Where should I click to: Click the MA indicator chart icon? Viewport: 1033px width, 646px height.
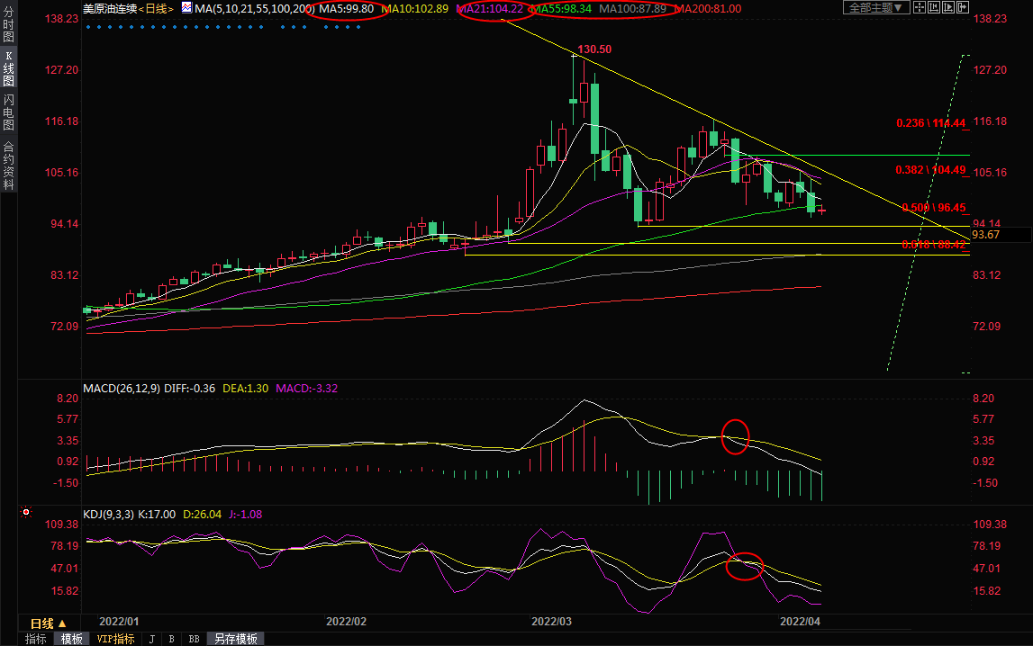tap(186, 8)
